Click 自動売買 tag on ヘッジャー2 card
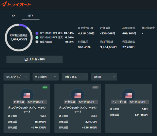Screen dimensions: 157x136 point(19,102)
